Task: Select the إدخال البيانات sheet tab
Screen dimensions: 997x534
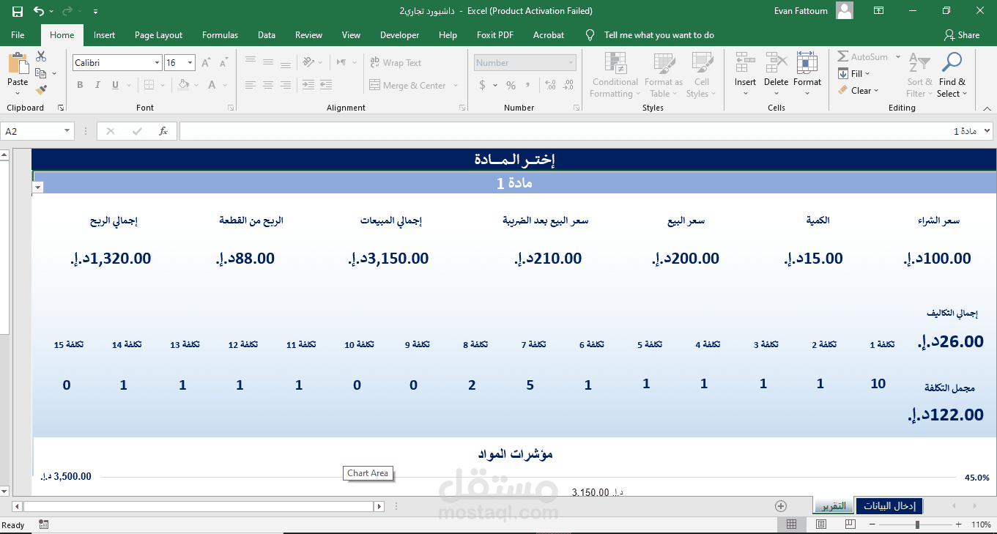Action: 889,506
